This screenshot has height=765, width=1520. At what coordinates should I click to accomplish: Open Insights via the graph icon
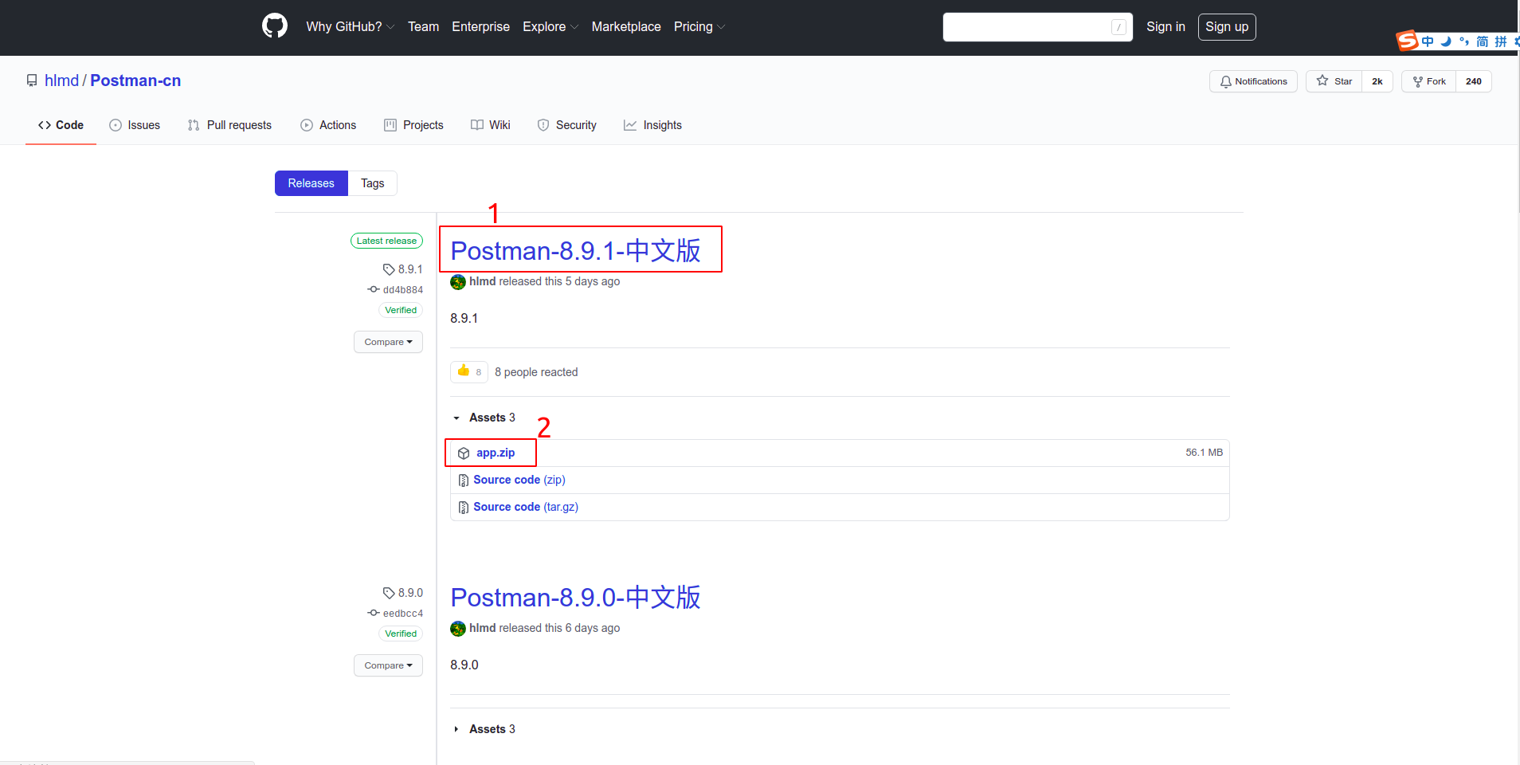[629, 125]
